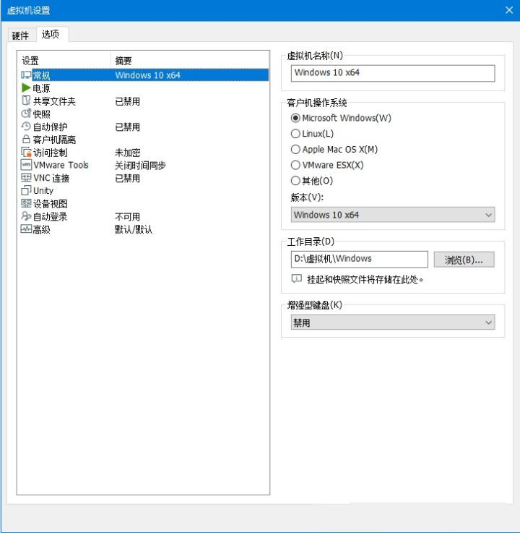Select the VMware Tools row label
520x533 pixels.
click(61, 165)
